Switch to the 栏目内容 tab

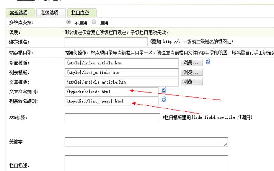coord(82,12)
